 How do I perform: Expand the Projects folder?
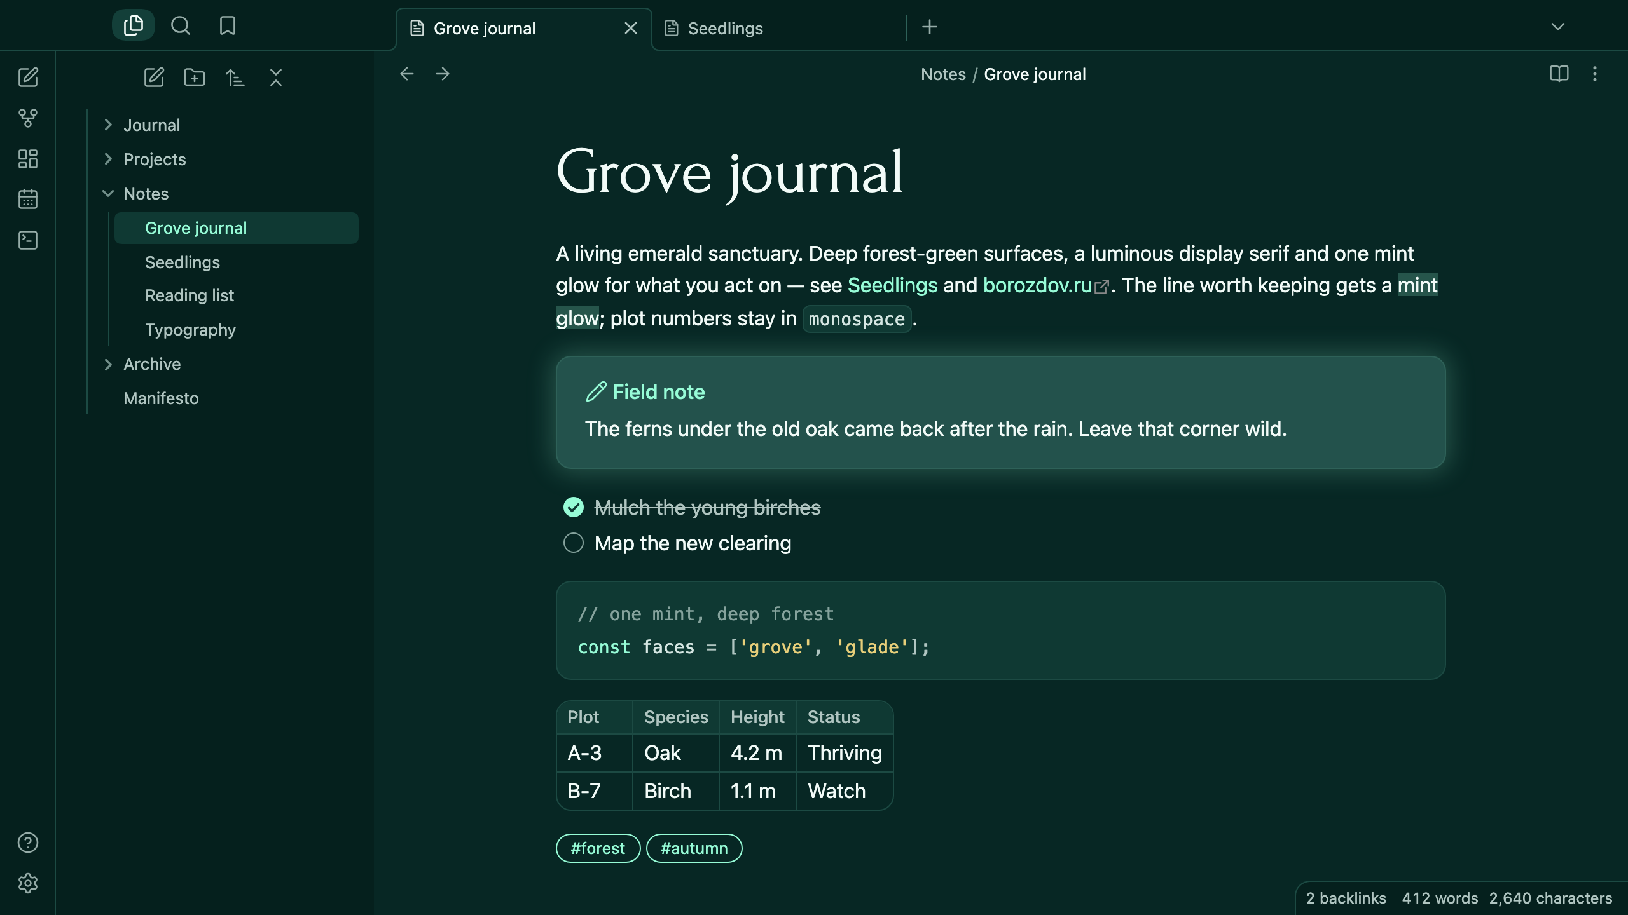(108, 159)
